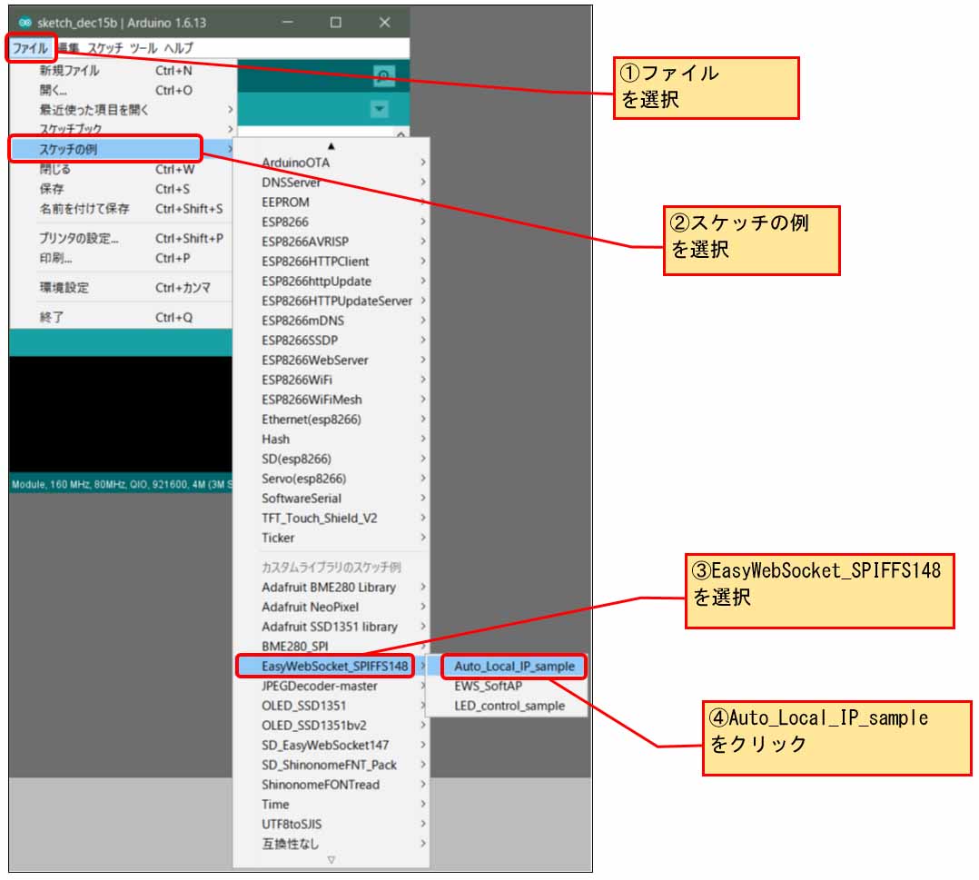The image size is (979, 880).
Task: Choose 開く... menu entry
Action: [123, 91]
